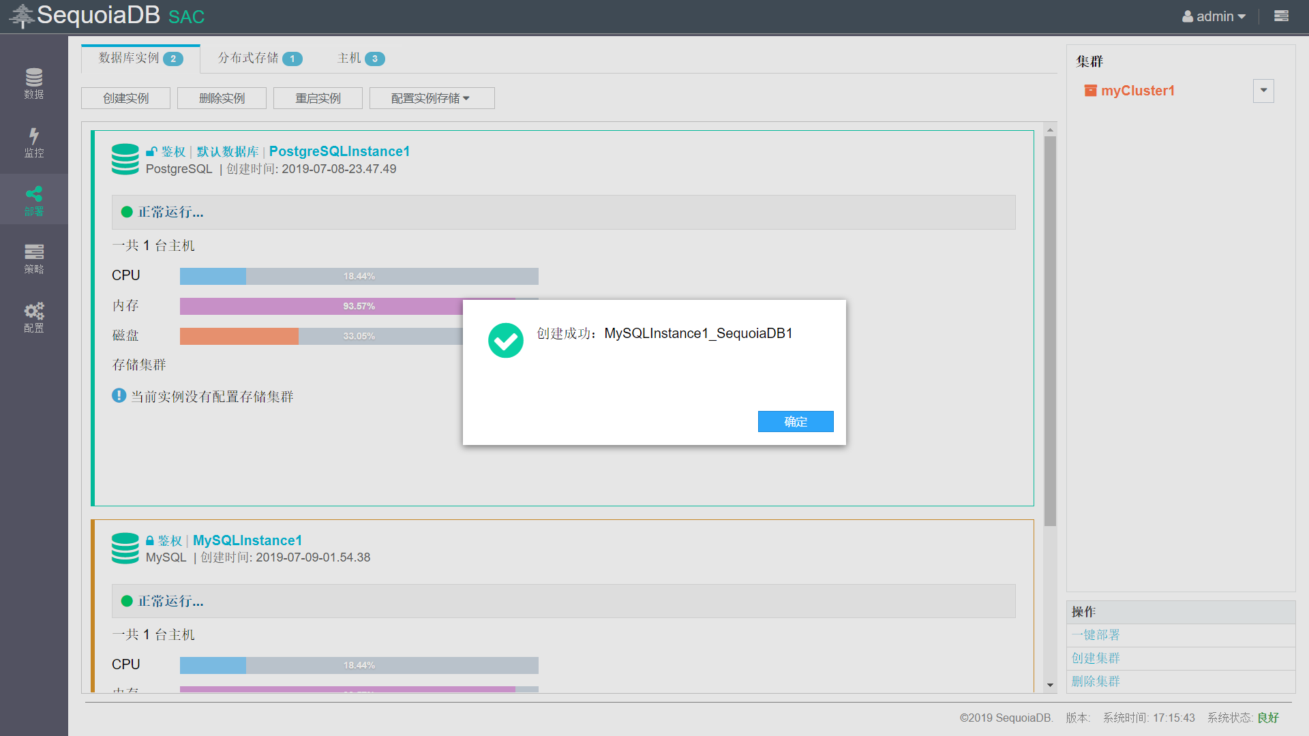This screenshot has height=736, width=1309.
Task: Open the top-right menu list icon
Action: pyautogui.click(x=1281, y=16)
